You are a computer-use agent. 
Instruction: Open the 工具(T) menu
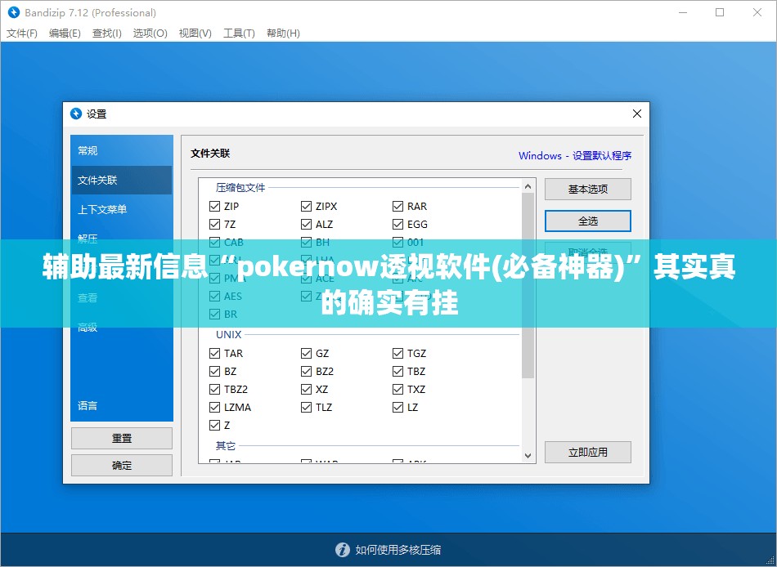point(239,33)
